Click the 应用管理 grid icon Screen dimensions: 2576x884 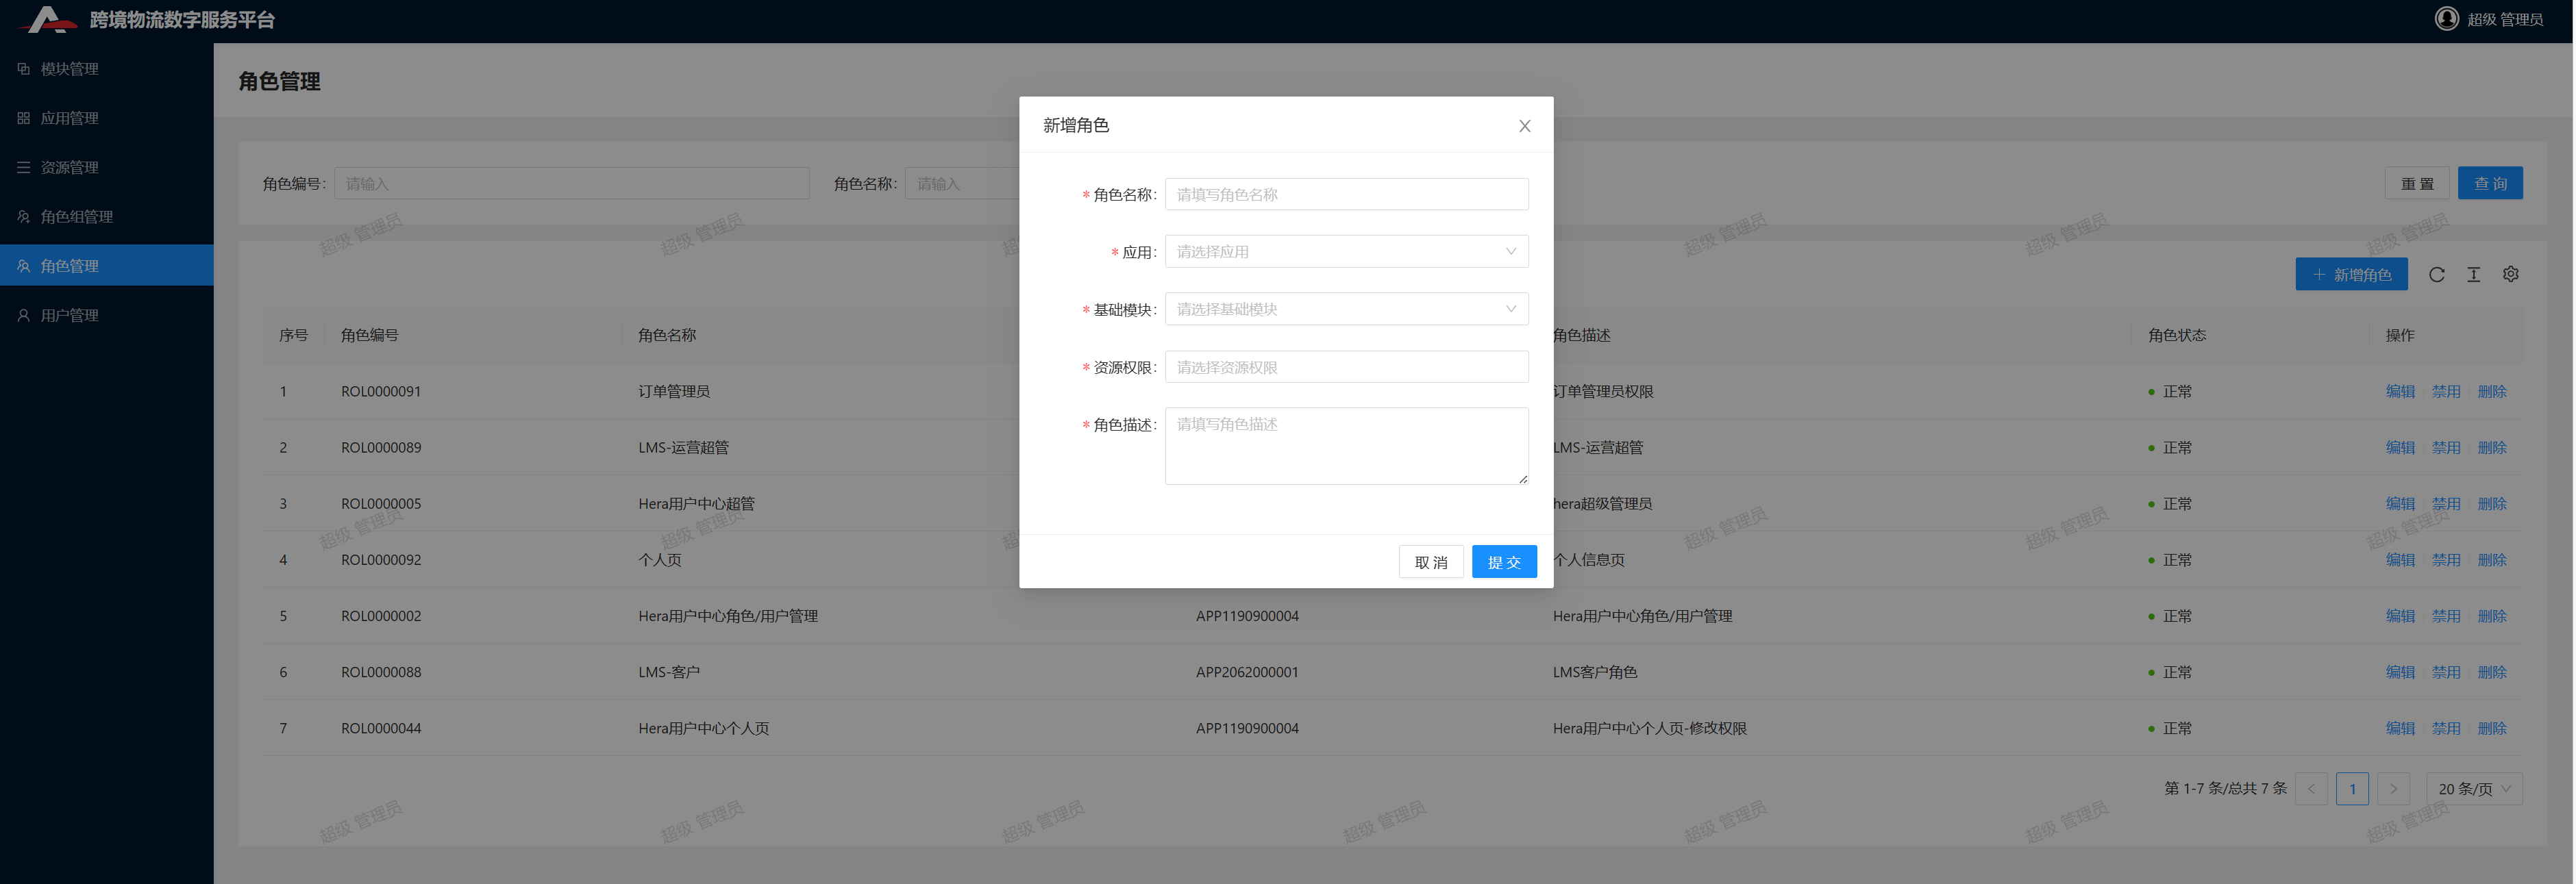coord(24,118)
